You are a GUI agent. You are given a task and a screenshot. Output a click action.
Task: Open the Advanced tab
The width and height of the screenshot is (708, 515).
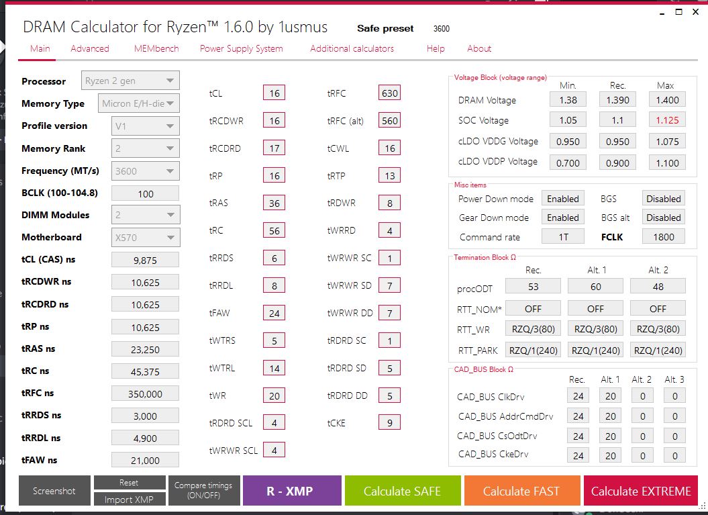pyautogui.click(x=90, y=49)
